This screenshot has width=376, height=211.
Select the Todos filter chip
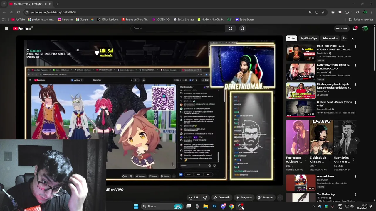(291, 38)
